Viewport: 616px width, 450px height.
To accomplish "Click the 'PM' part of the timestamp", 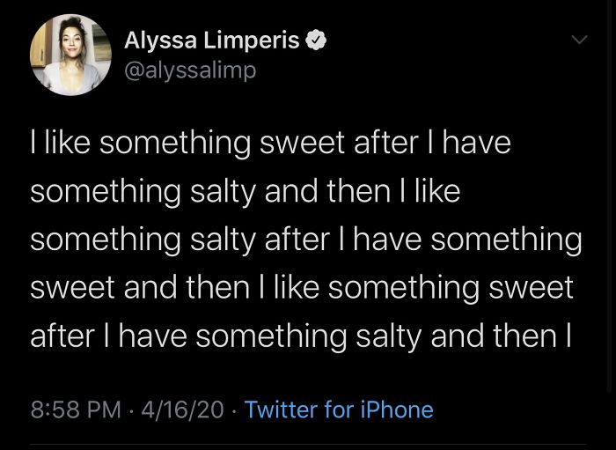I will (104, 409).
